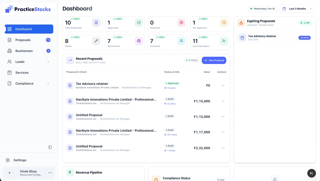The image size is (320, 181).
Task: Click the Total Proposals document icon
Action: (x=96, y=23)
